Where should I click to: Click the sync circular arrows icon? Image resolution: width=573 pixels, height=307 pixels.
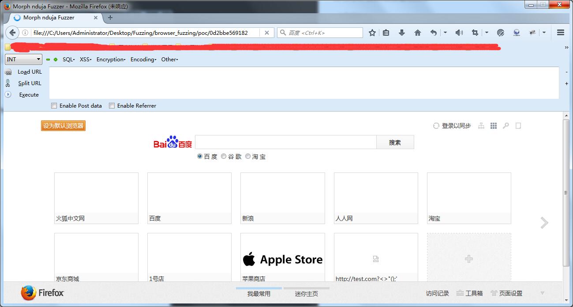coord(436,126)
